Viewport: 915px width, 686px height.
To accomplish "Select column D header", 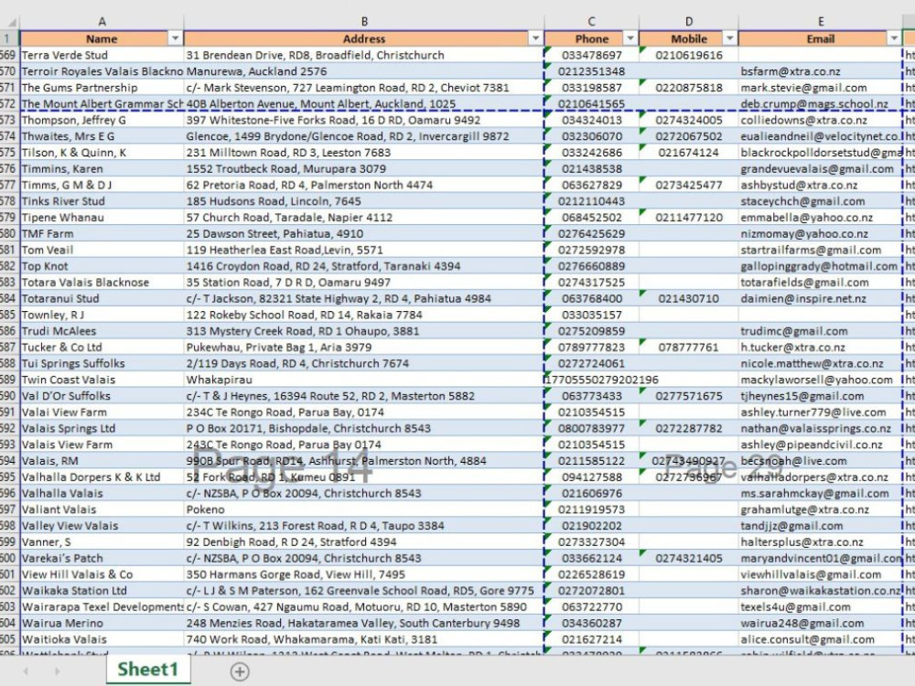I will pos(689,22).
